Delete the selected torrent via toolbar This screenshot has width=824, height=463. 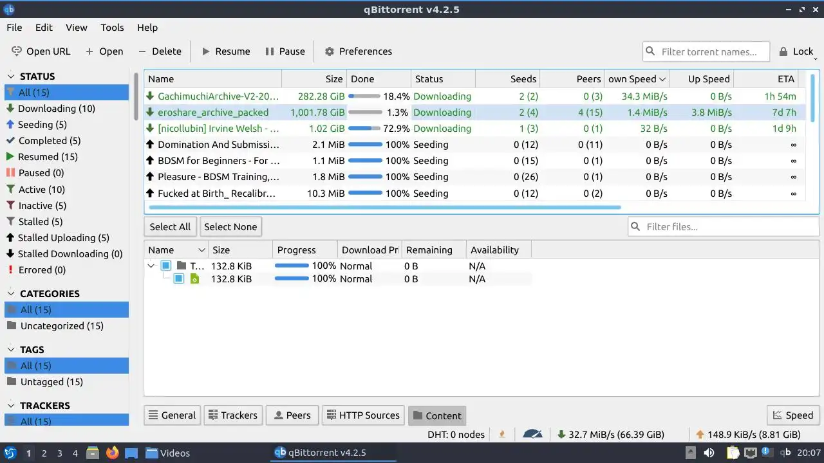coord(160,51)
